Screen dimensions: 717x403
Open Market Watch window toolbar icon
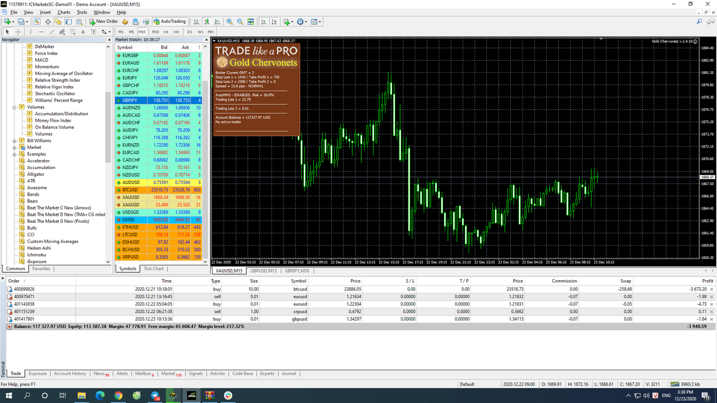(x=37, y=22)
